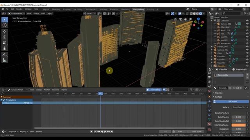Click the pan view hand icon
This screenshot has height=140, width=250.
click(x=185, y=19)
